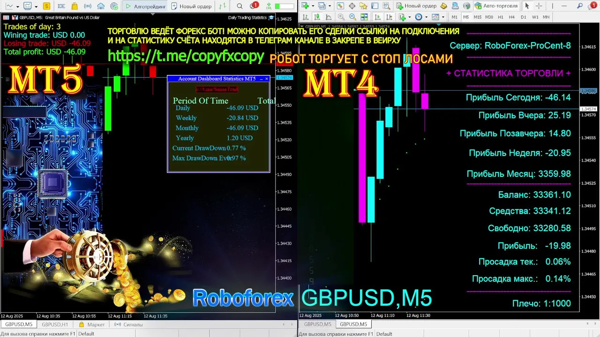Toggle Алготрейдинг in MT5 toolbar
This screenshot has height=337, width=600.
pyautogui.click(x=145, y=6)
